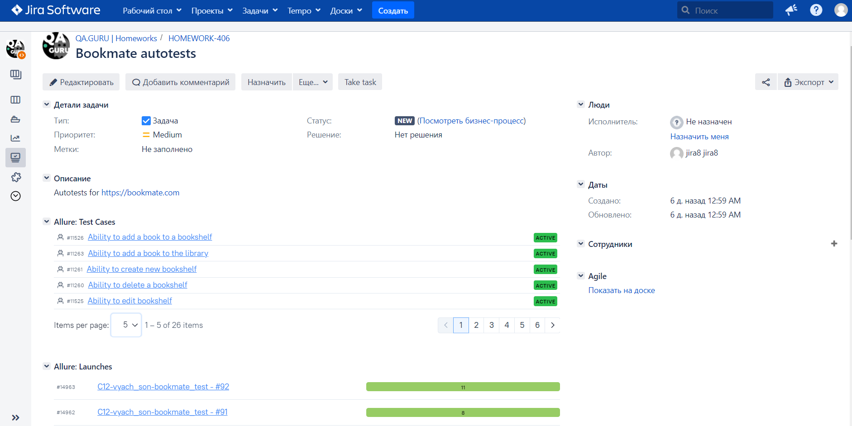Viewport: 852px width, 426px height.
Task: Click the Jira Software logo
Action: click(56, 10)
